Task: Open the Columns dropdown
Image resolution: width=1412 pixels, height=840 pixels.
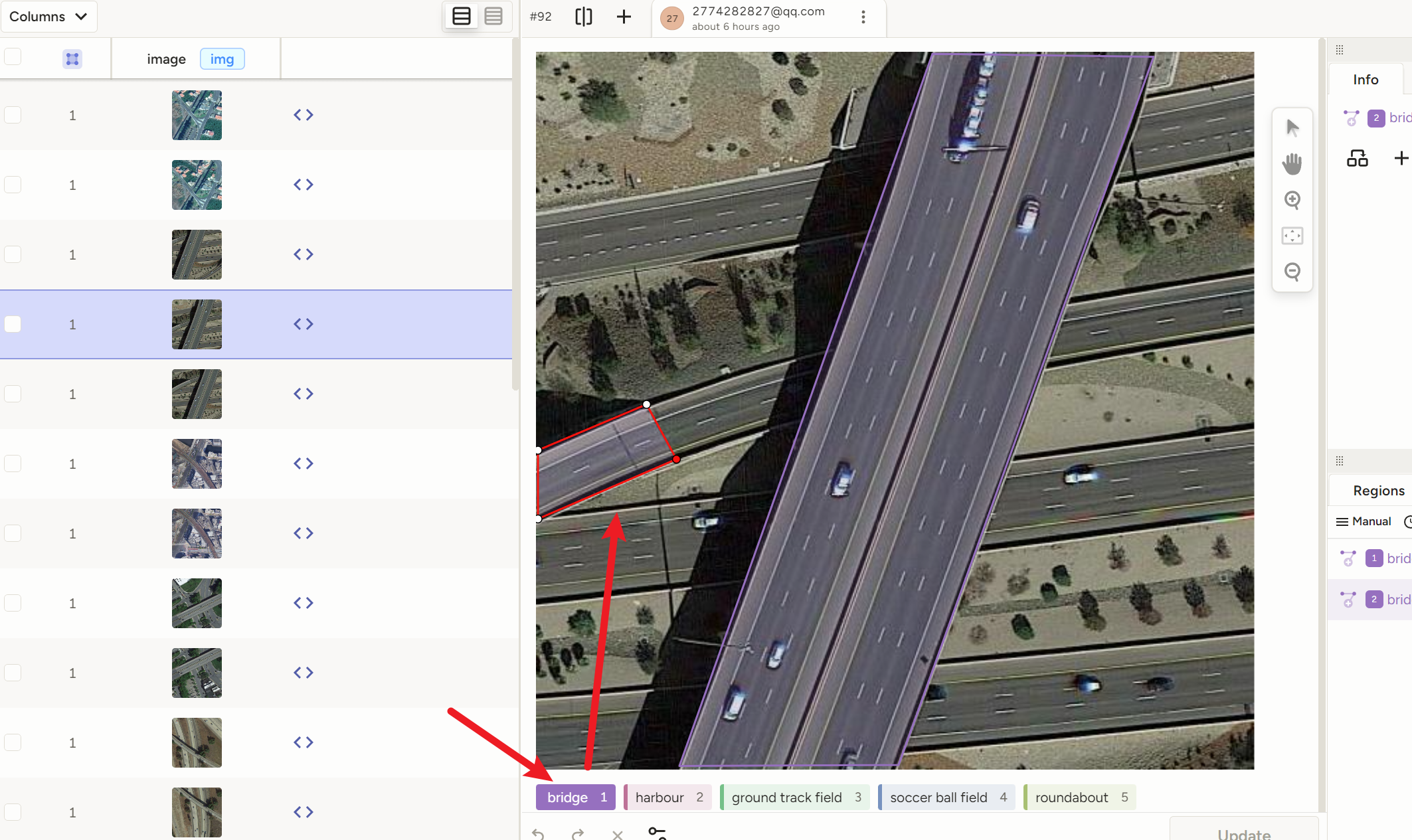Action: [x=48, y=17]
